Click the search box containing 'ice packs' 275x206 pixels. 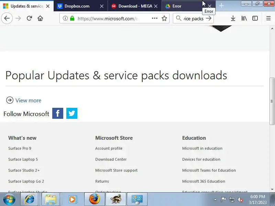coord(194,19)
